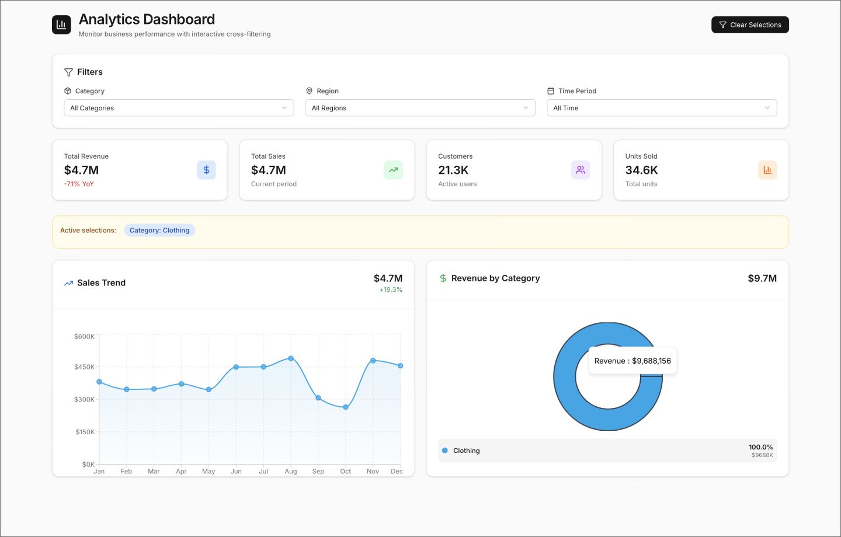The width and height of the screenshot is (841, 537).
Task: Open the All Categories dropdown
Action: 179,107
